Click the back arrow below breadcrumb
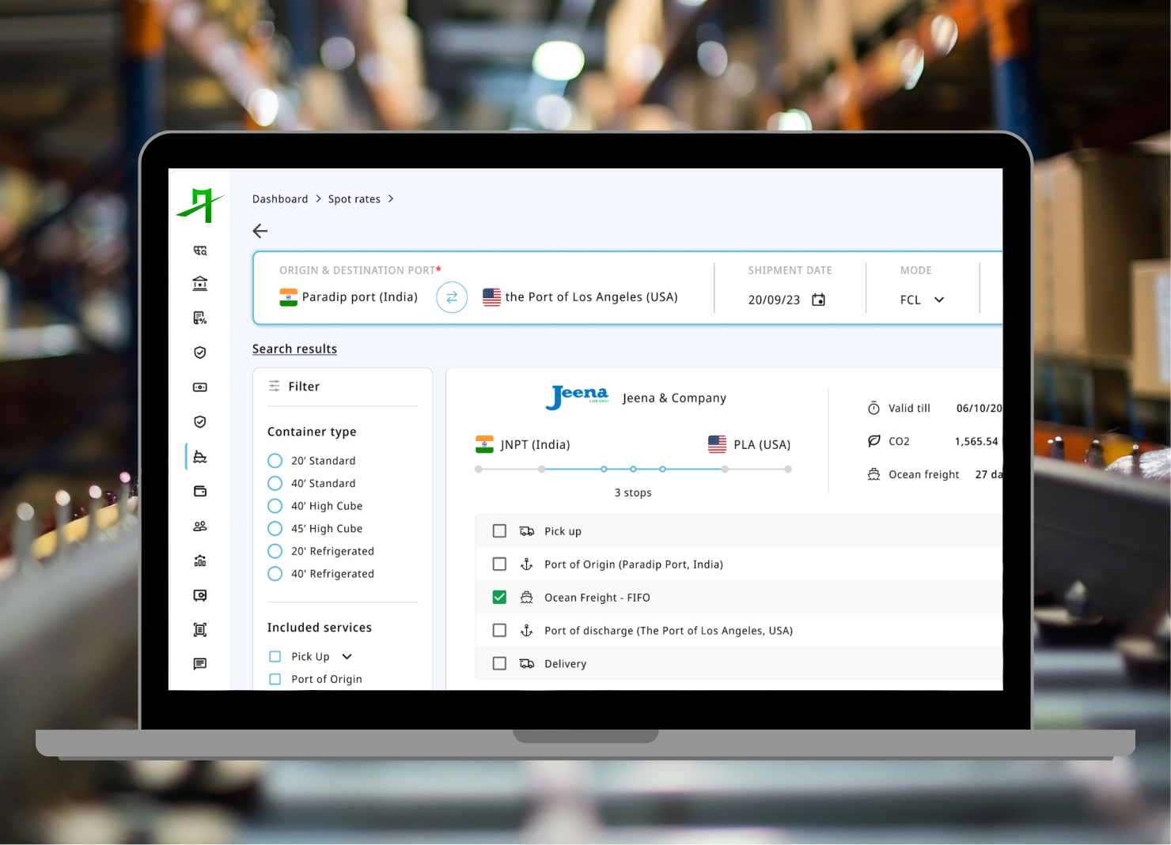The image size is (1171, 845). coord(260,231)
